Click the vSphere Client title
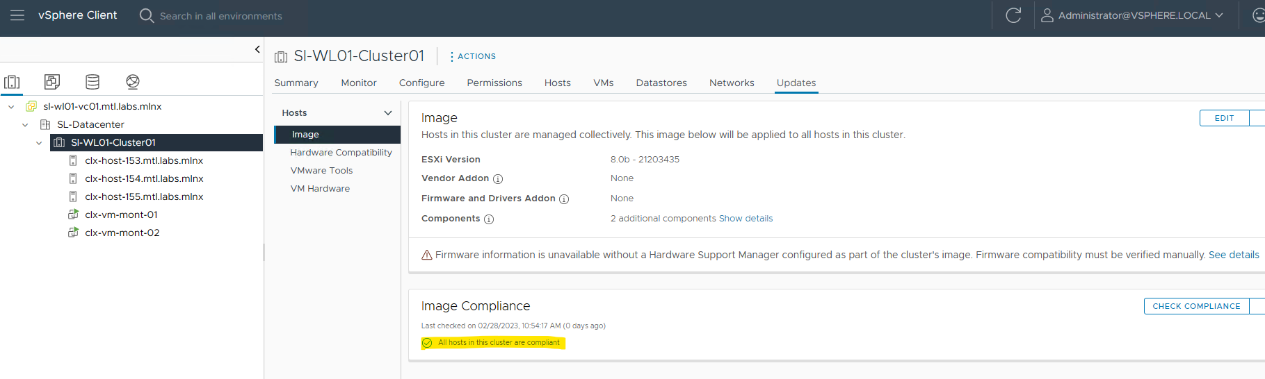 point(77,15)
